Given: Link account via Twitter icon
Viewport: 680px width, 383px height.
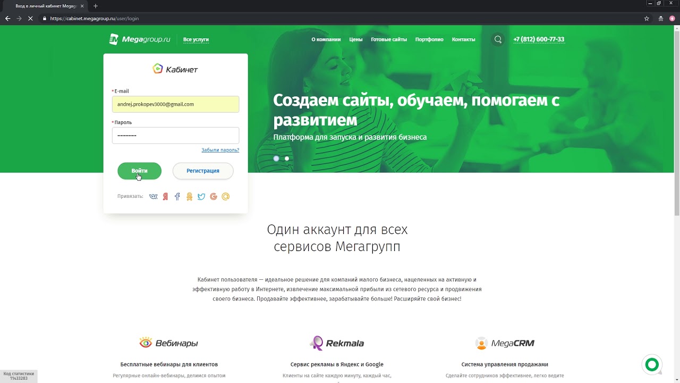Looking at the screenshot, I should click(x=201, y=196).
